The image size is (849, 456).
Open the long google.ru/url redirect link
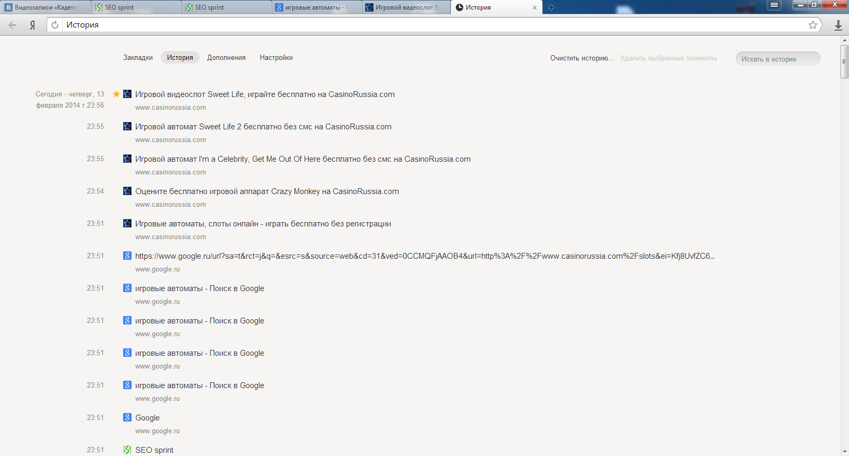425,256
